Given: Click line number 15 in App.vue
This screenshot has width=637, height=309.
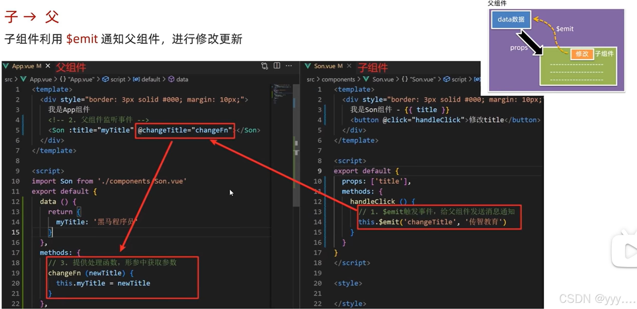Looking at the screenshot, I should (15, 232).
